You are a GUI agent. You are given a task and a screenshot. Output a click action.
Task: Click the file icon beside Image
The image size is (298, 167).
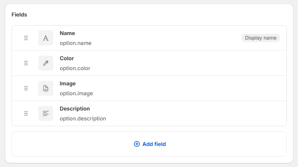[46, 88]
